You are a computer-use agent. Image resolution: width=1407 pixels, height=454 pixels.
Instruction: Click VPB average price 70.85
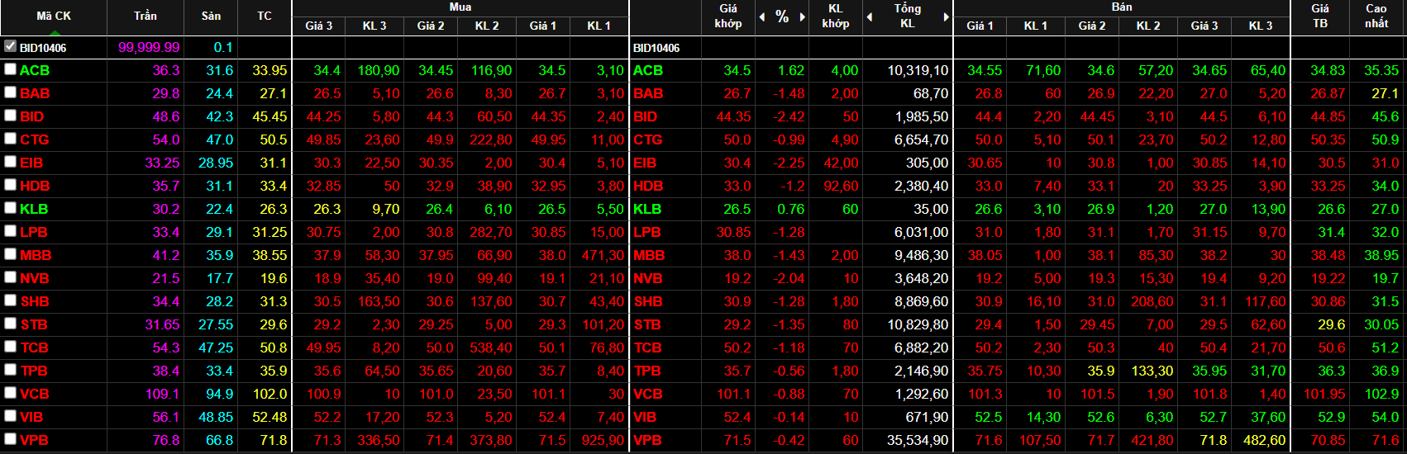click(x=1328, y=440)
